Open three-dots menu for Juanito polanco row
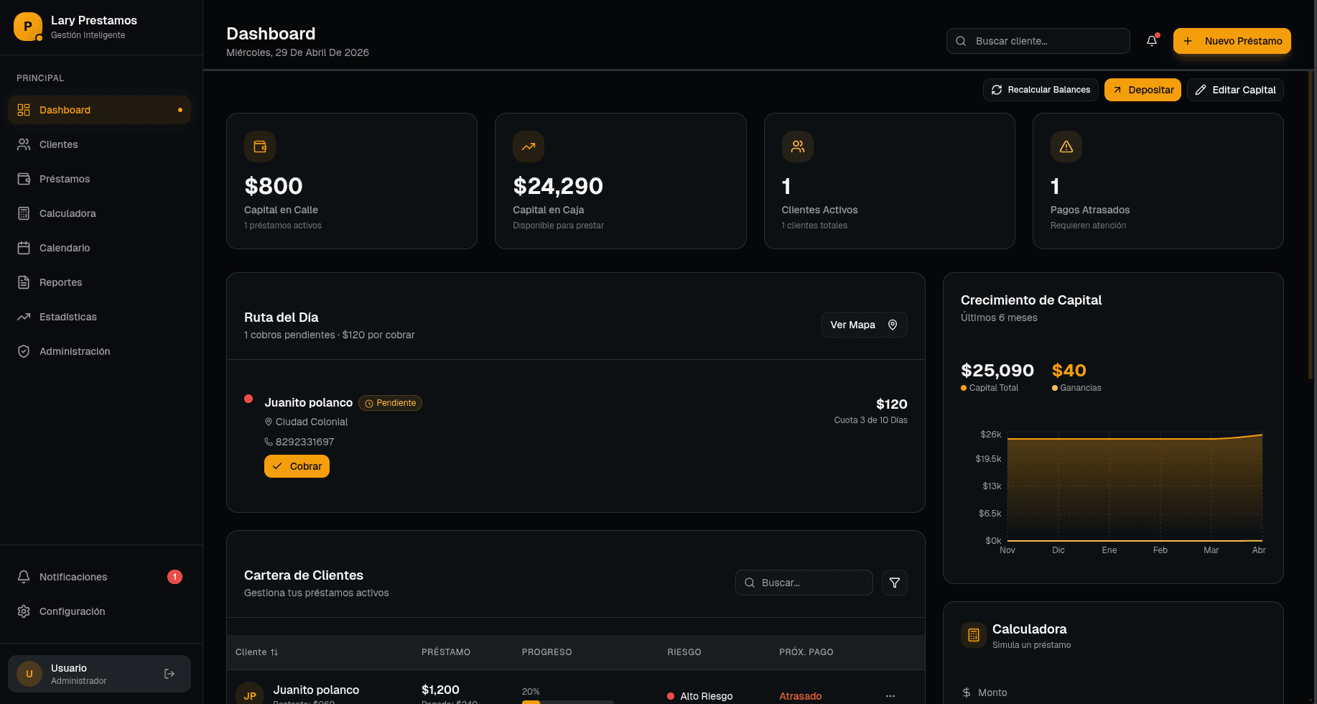Screen dimensions: 1317x704 (x=890, y=695)
